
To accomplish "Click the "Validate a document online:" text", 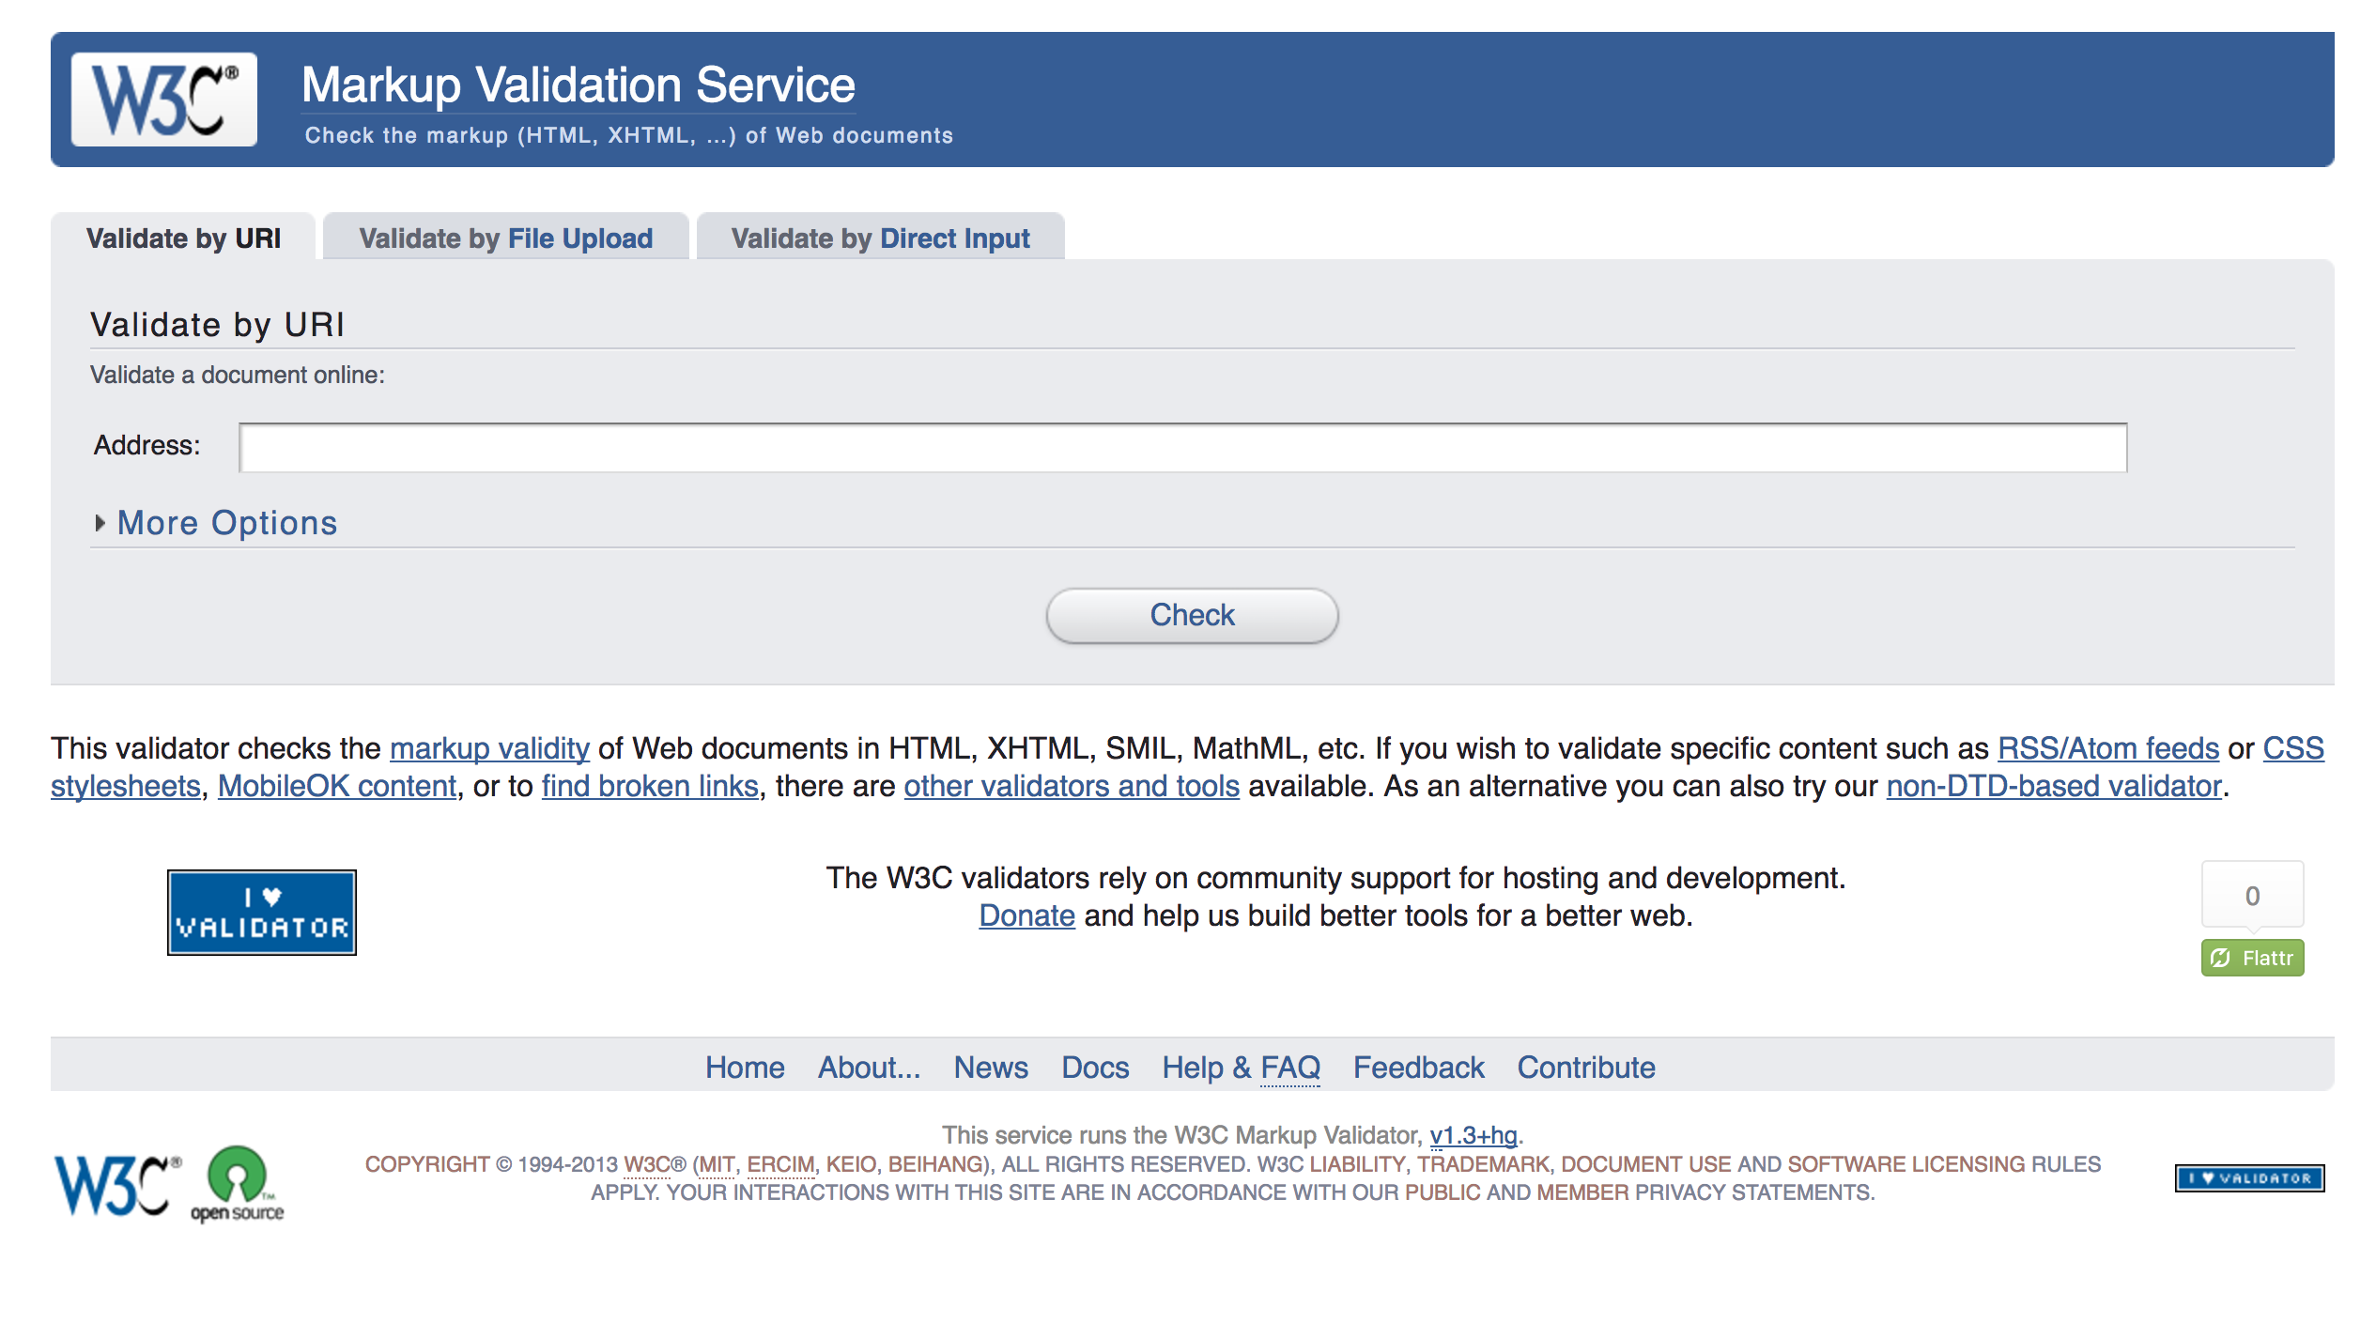I will 238,375.
